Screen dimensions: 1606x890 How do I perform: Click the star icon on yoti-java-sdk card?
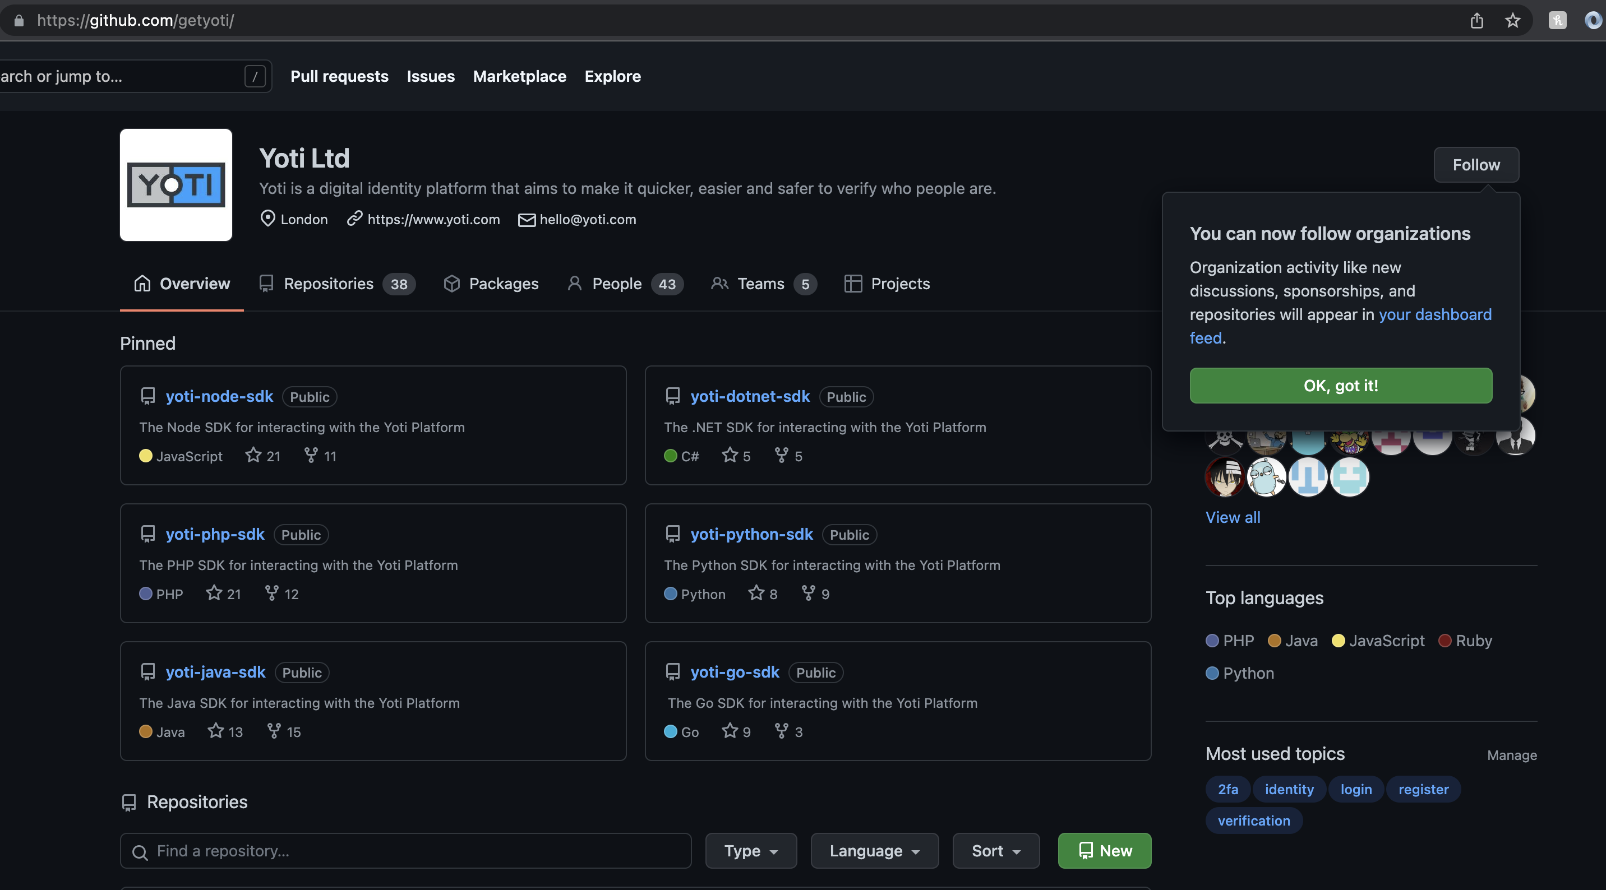click(x=216, y=730)
